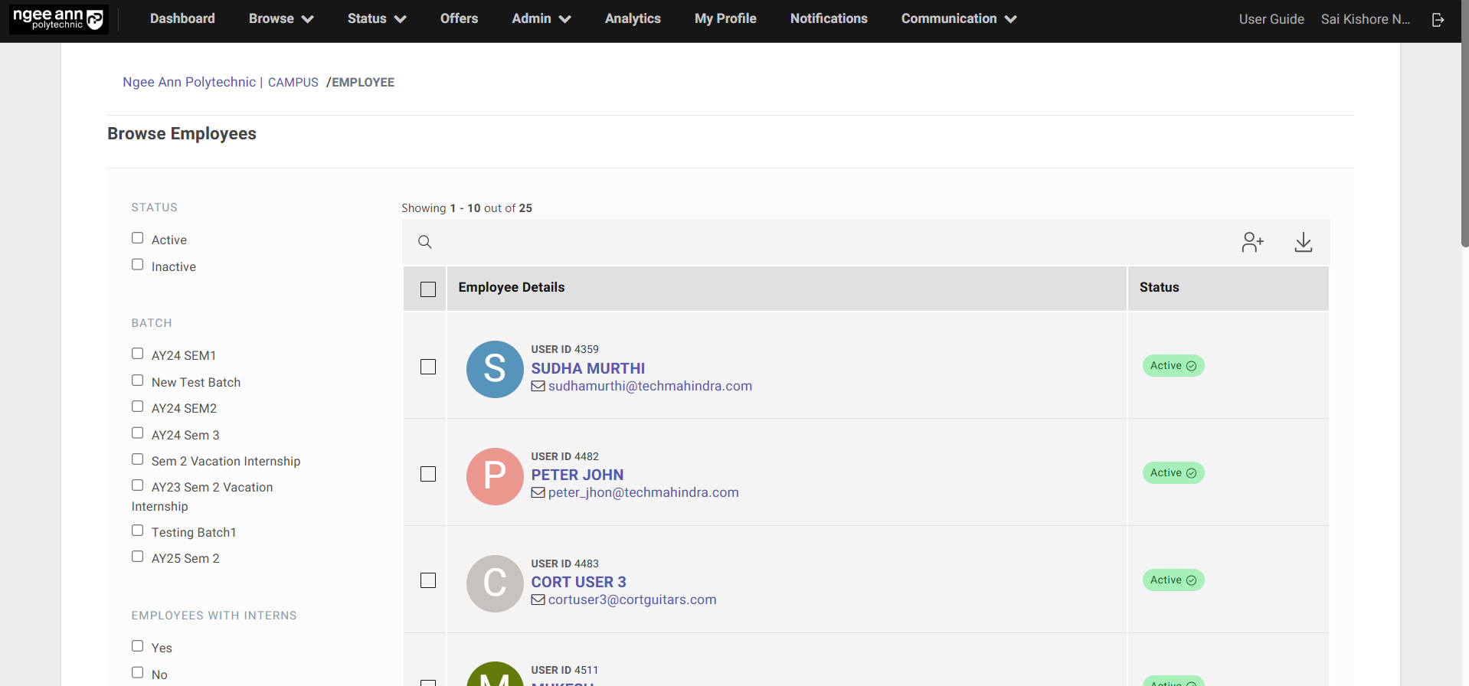1469x686 pixels.
Task: Click the CAMPUS breadcrumb link
Action: [x=293, y=83]
